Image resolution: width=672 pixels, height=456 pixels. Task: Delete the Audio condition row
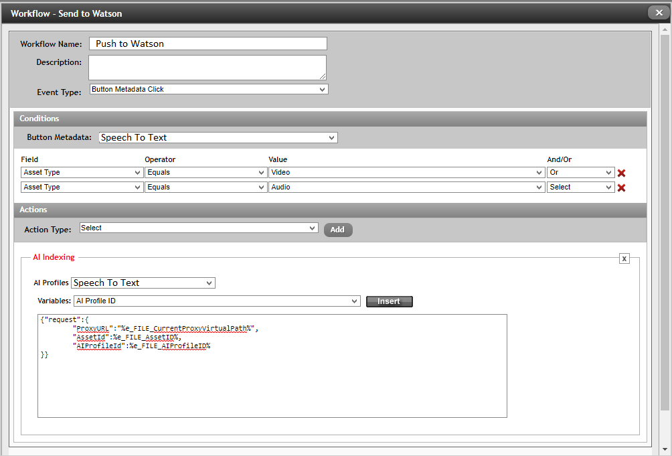(621, 187)
